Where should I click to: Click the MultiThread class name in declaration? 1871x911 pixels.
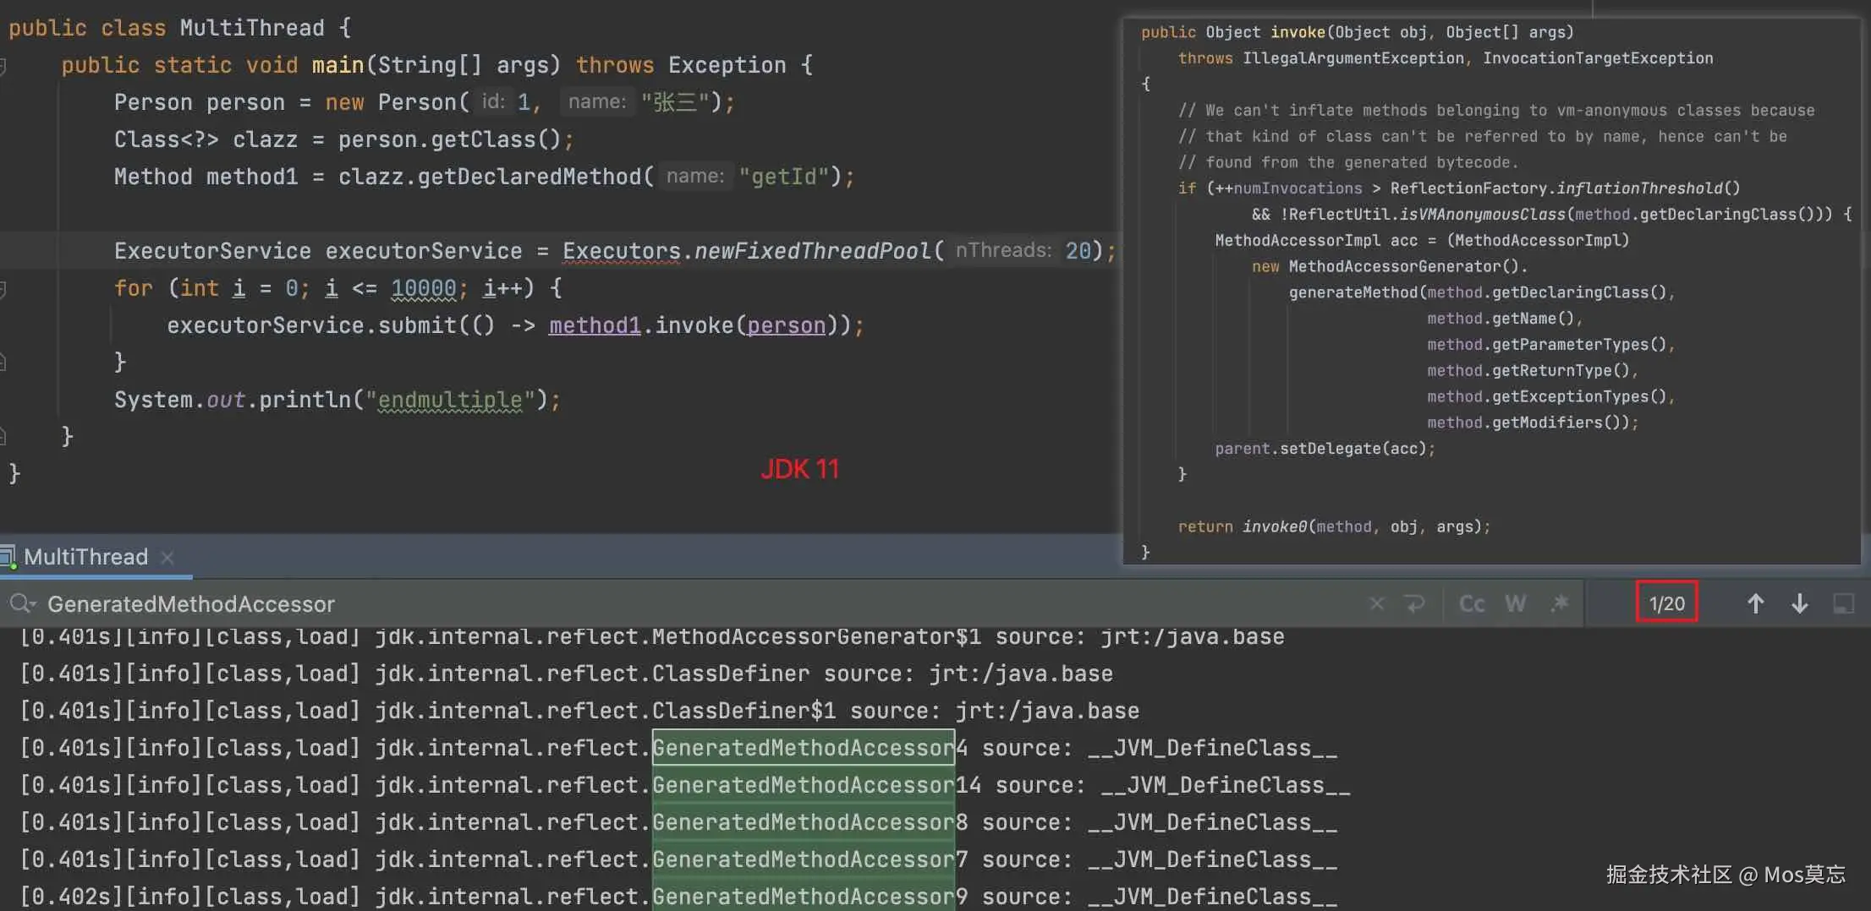click(x=252, y=28)
